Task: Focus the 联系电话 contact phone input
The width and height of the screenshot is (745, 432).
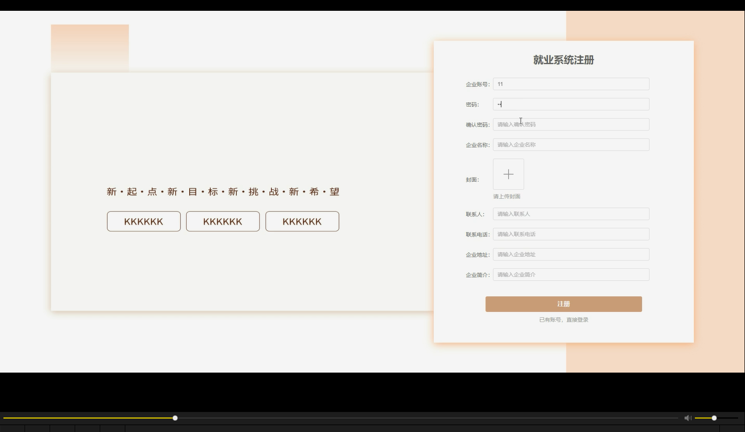Action: (x=571, y=234)
